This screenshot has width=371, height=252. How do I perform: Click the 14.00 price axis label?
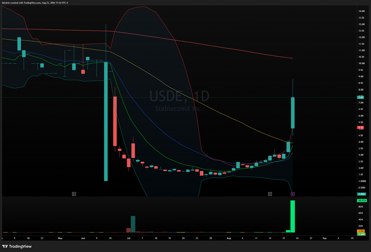pos(362,11)
